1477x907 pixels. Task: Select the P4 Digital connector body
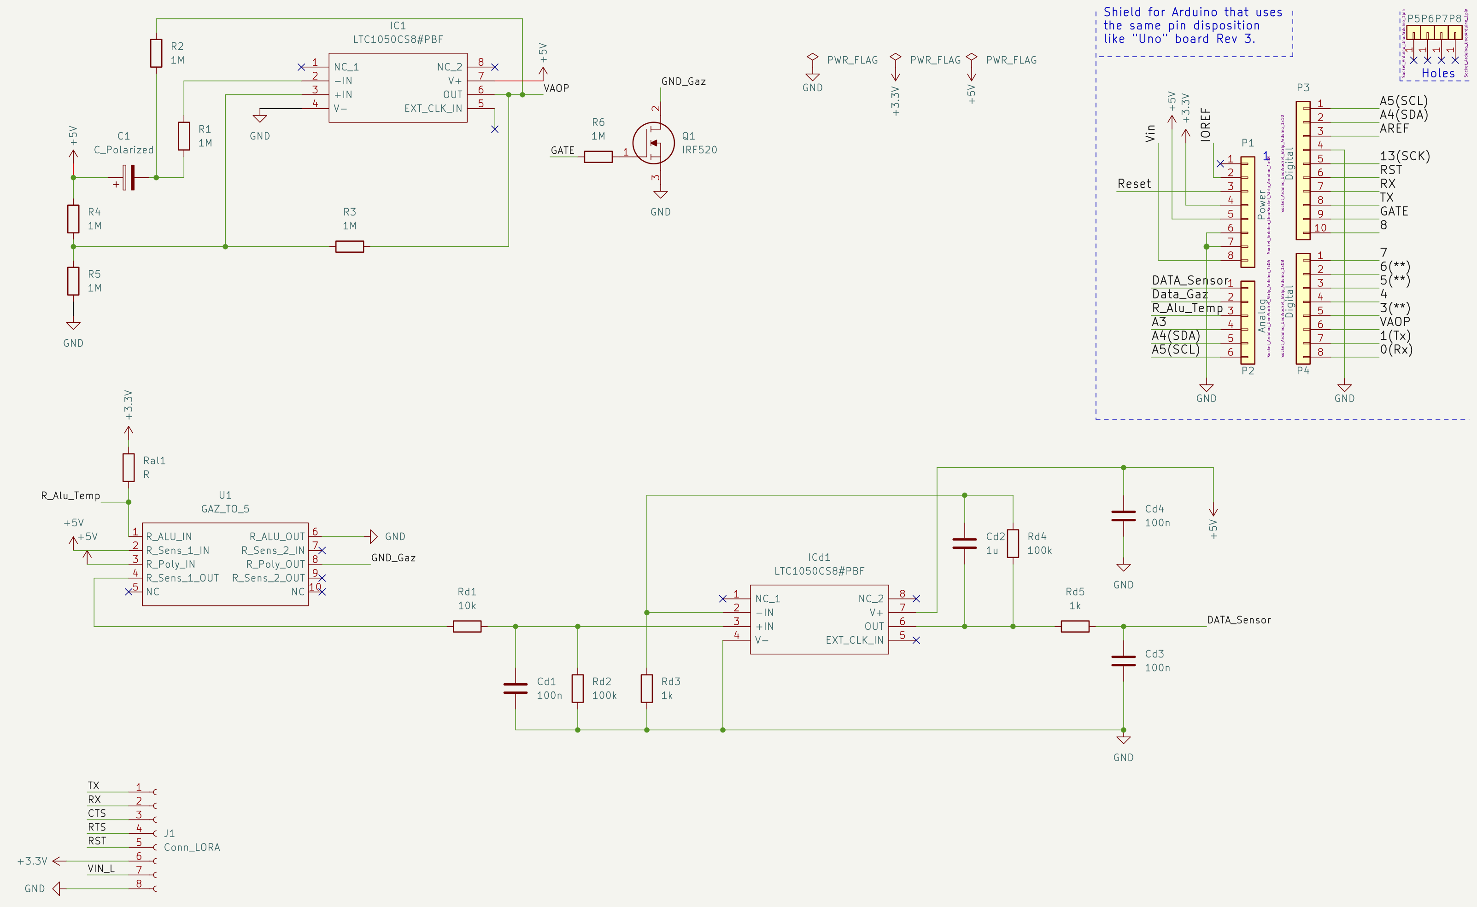point(1303,308)
